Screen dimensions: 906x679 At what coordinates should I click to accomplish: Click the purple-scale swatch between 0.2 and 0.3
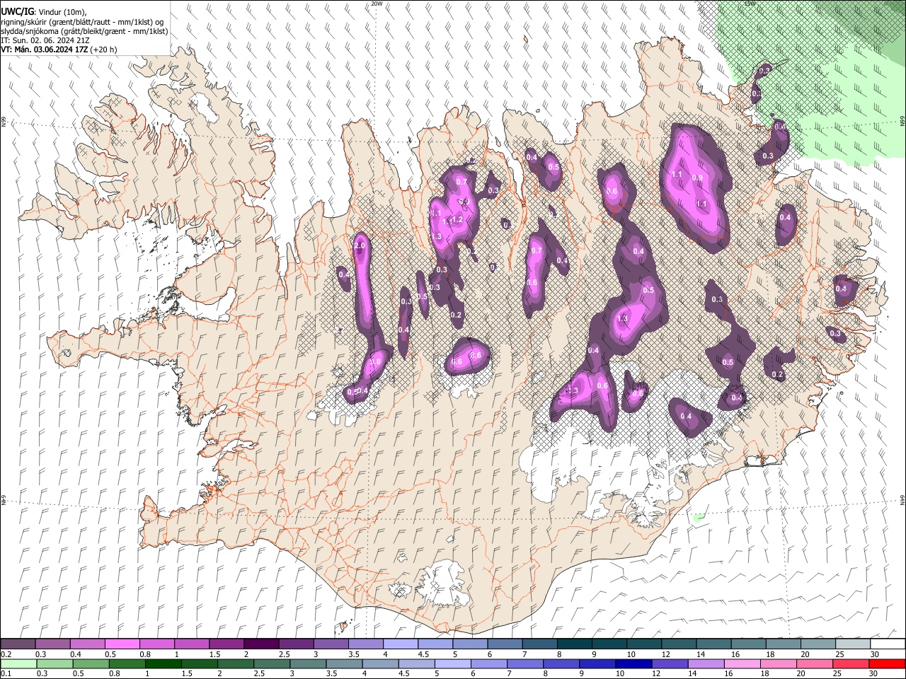(18, 644)
